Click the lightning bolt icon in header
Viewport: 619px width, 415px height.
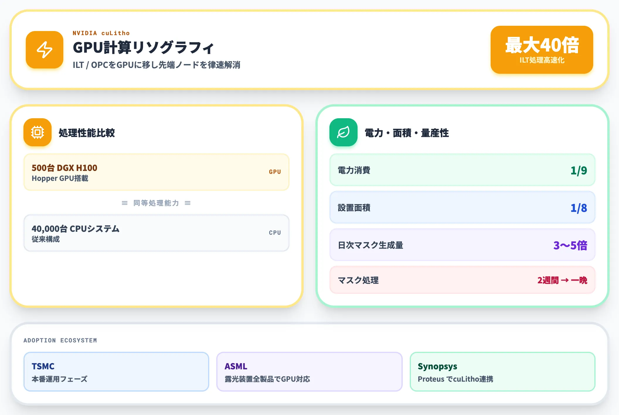[x=45, y=50]
